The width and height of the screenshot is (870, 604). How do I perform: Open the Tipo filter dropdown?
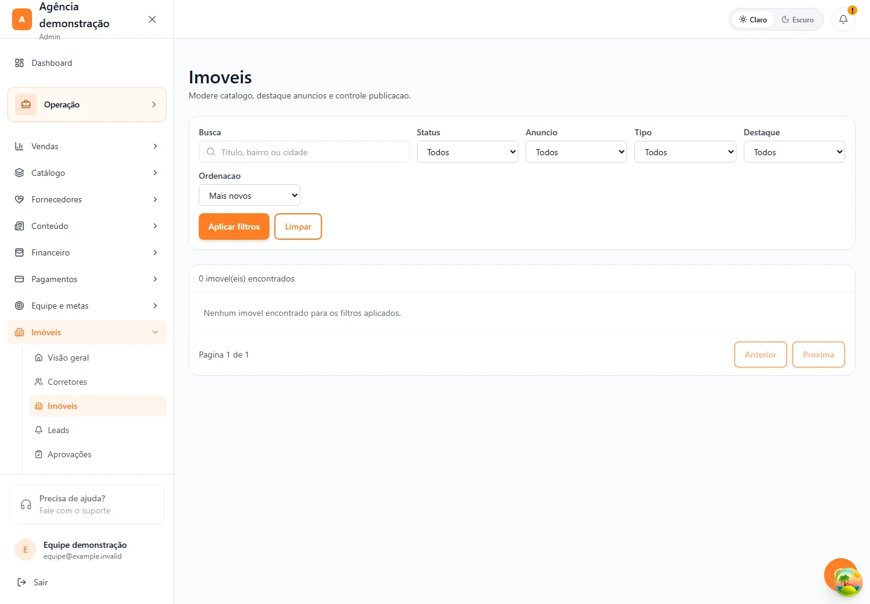(x=685, y=152)
